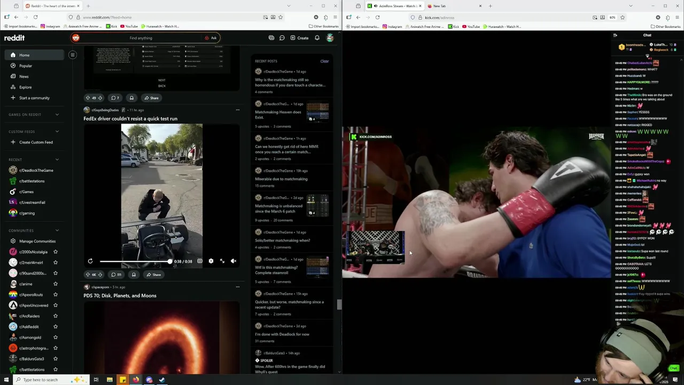Viewport: 684px width, 385px height.
Task: Open Task View on Windows taskbar
Action: 96,380
